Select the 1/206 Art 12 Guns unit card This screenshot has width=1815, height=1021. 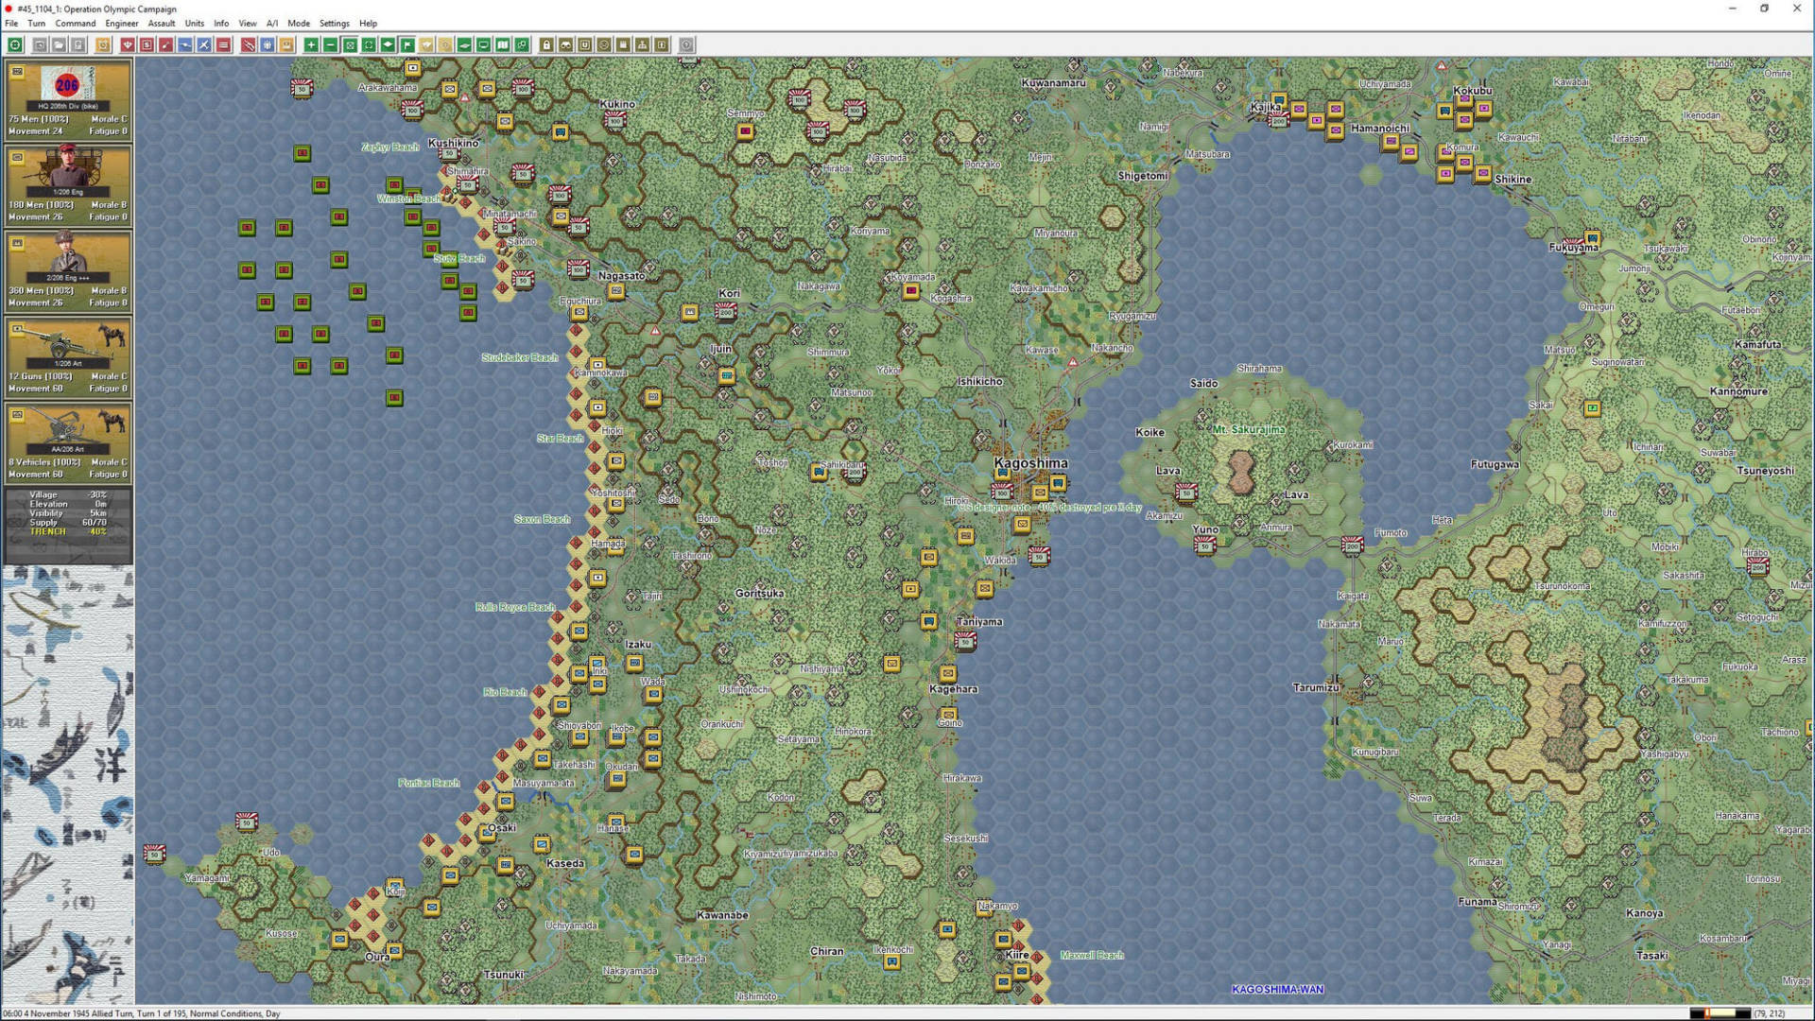[67, 357]
